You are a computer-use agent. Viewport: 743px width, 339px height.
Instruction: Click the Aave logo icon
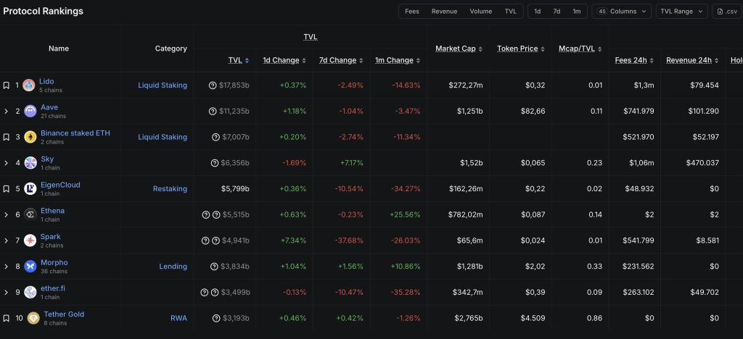tap(30, 112)
